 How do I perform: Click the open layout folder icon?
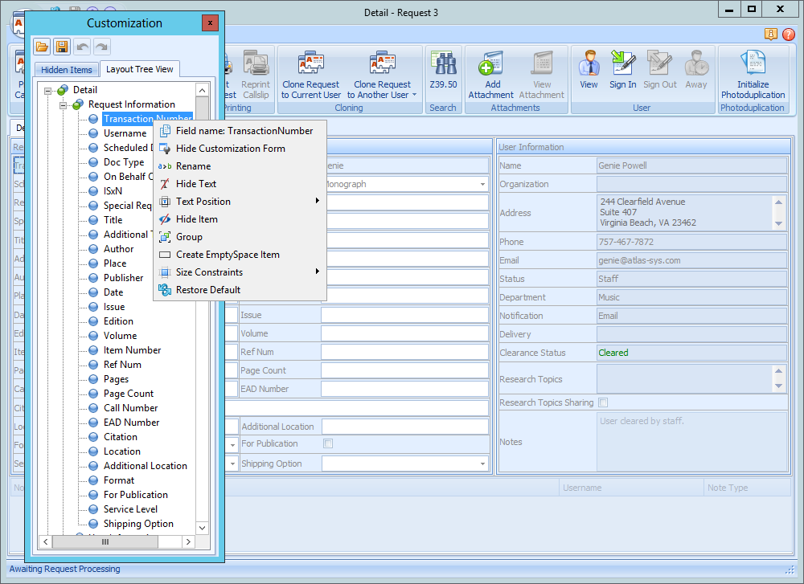pyautogui.click(x=42, y=47)
